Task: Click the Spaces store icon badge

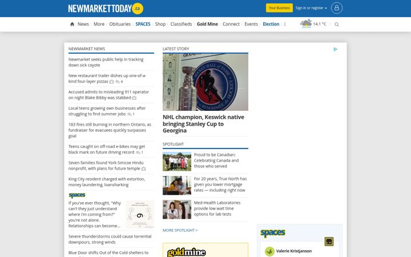Action: 329,241
